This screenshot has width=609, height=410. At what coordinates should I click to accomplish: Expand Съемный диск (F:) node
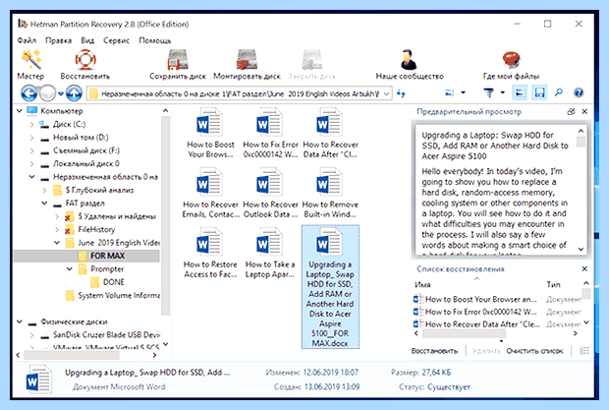31,150
